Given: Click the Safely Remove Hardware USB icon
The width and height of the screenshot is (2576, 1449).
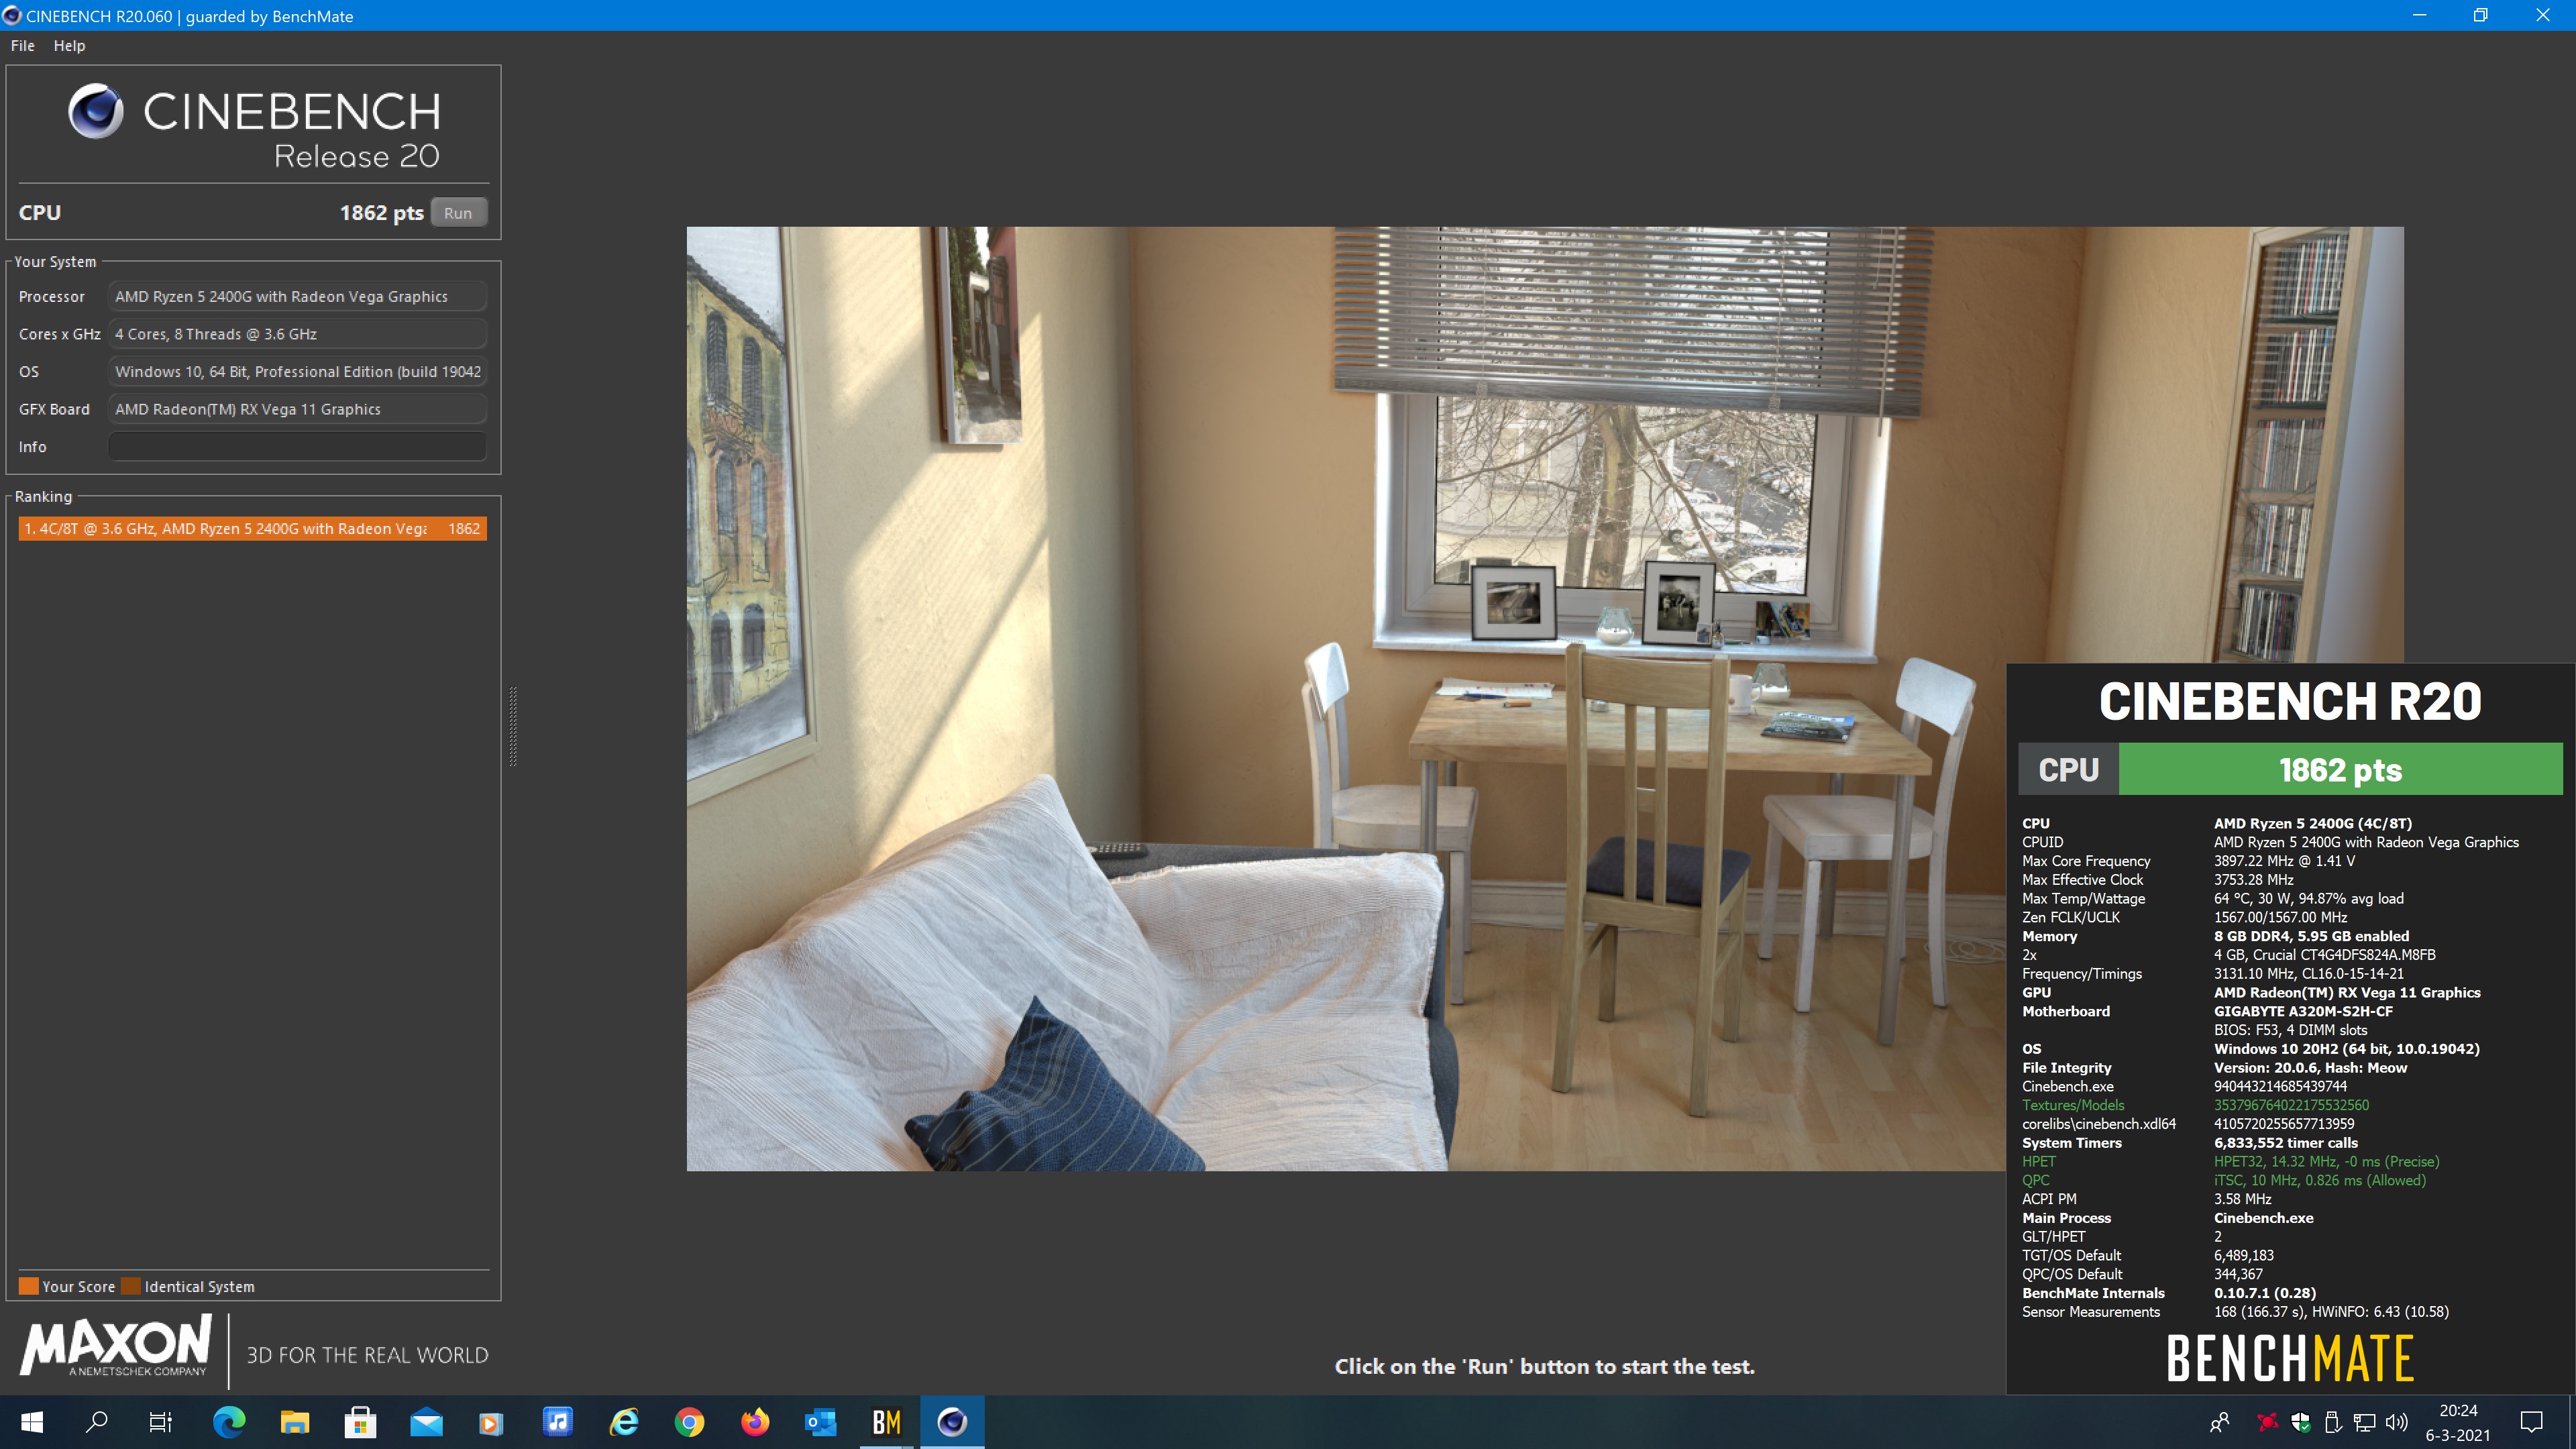Looking at the screenshot, I should [2332, 1422].
